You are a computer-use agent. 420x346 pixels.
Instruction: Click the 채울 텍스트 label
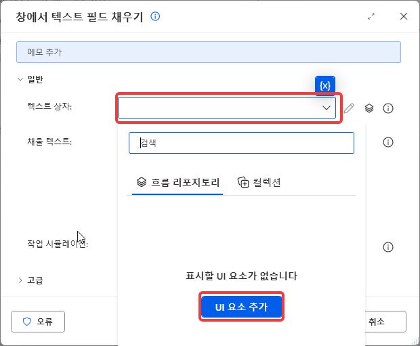tap(49, 142)
